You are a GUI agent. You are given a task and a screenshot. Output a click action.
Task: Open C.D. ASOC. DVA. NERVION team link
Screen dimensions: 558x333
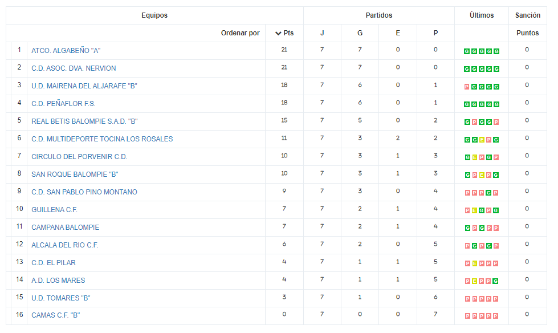click(x=74, y=68)
